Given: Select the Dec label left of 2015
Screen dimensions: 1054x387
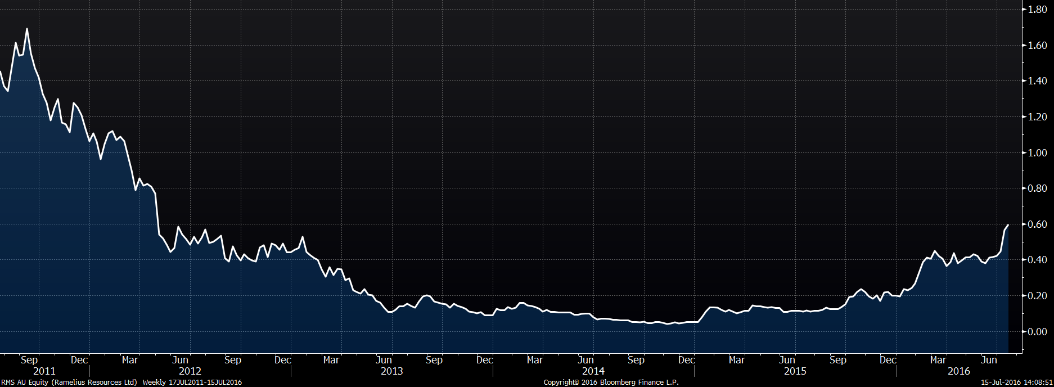Looking at the screenshot, I should [686, 360].
